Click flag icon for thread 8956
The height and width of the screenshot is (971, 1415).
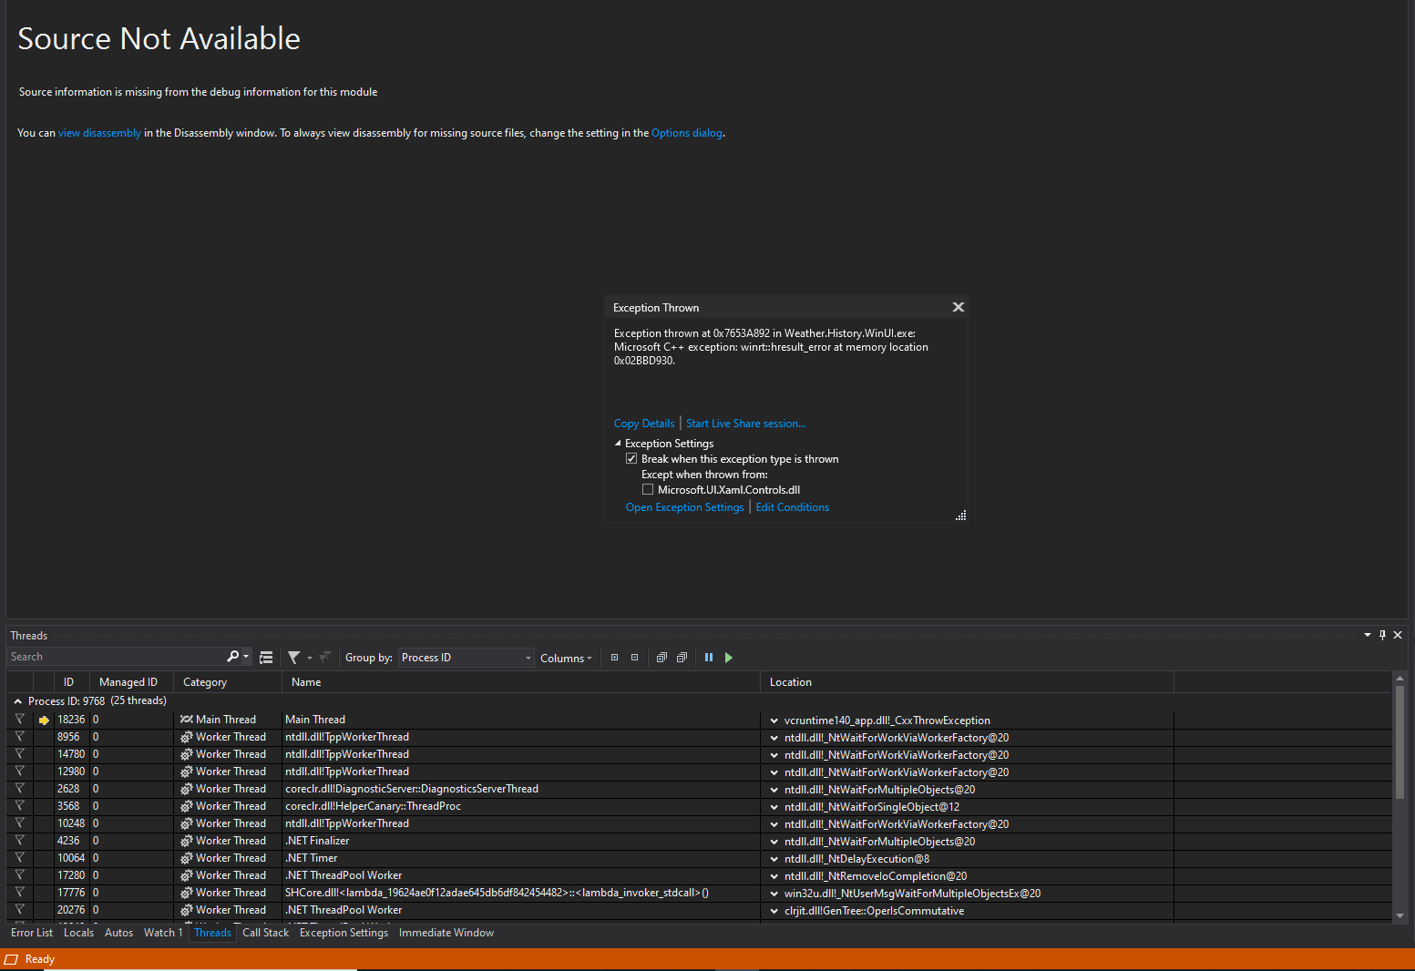[19, 737]
